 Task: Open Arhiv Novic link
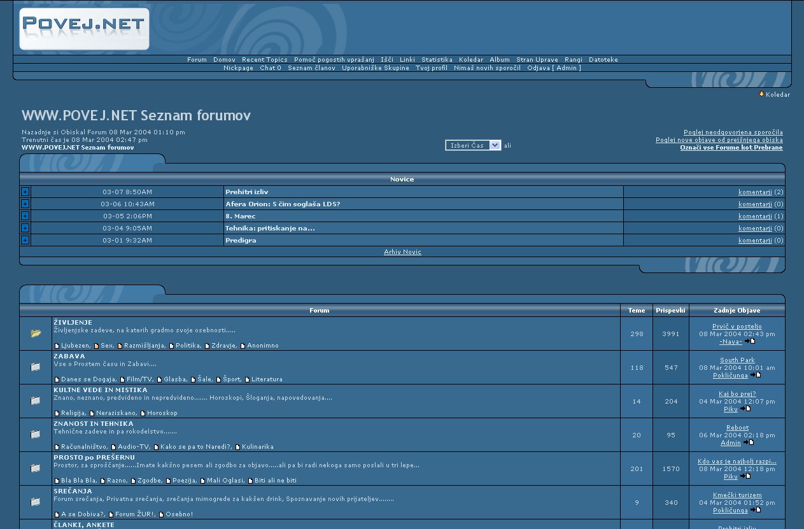tap(402, 252)
